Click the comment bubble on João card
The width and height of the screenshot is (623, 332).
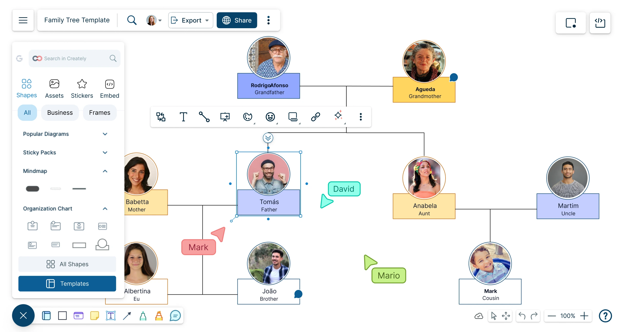(298, 294)
